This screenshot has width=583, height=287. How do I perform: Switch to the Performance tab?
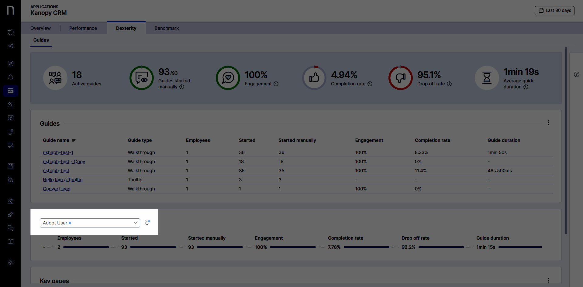point(83,28)
